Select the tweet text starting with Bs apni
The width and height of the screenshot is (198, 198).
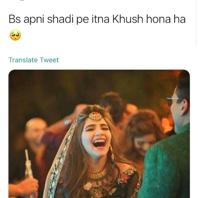pyautogui.click(x=97, y=27)
